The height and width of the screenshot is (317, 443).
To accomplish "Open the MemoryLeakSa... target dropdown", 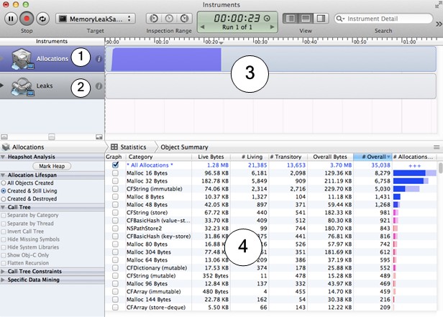I will 96,19.
